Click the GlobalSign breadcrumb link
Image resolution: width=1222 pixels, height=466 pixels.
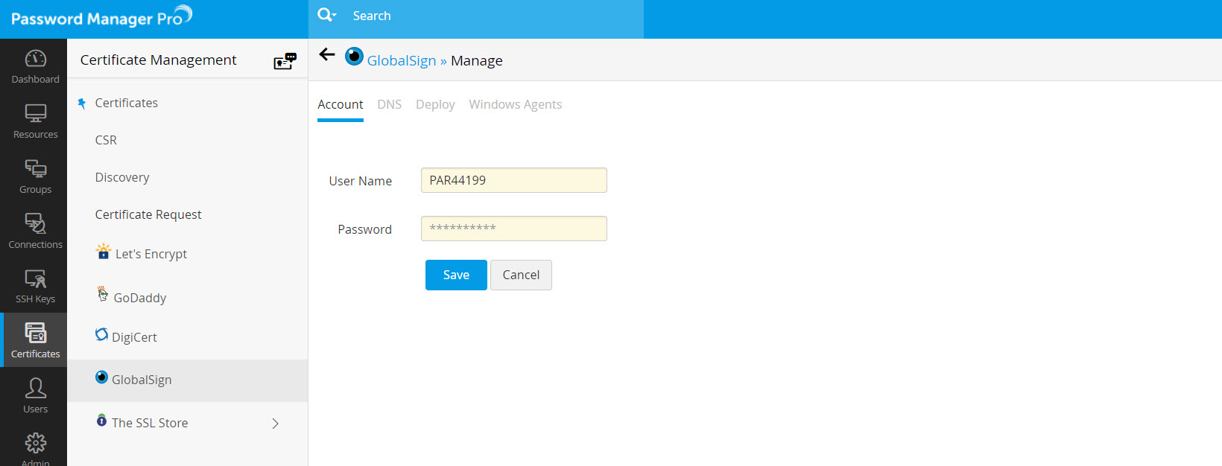coord(401,61)
